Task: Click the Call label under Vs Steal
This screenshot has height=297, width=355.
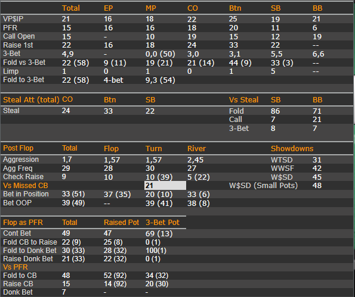Action: (236, 120)
